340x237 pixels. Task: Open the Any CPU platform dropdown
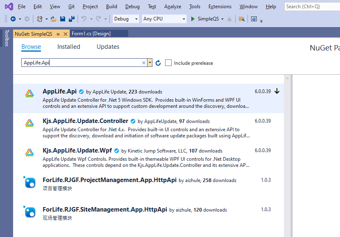pos(164,19)
